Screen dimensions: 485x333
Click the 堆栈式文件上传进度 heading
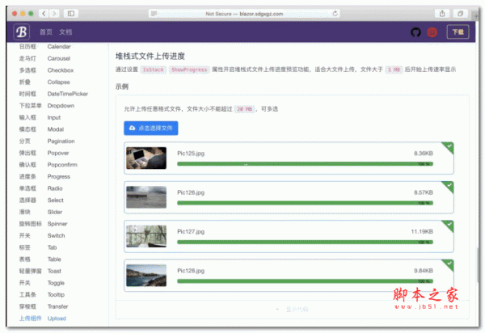[150, 57]
